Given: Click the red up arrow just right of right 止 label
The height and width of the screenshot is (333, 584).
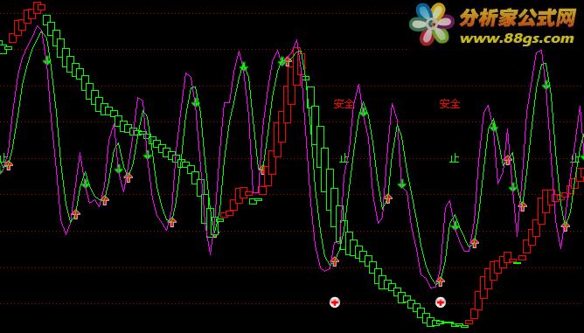Looking at the screenshot, I should (508, 160).
